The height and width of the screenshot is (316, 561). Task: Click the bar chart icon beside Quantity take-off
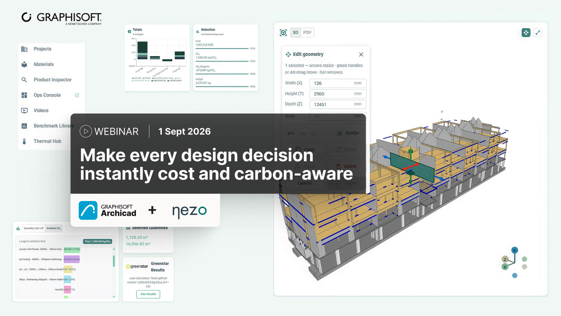coord(18,229)
